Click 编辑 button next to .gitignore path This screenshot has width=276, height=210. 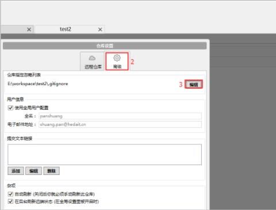coord(194,85)
